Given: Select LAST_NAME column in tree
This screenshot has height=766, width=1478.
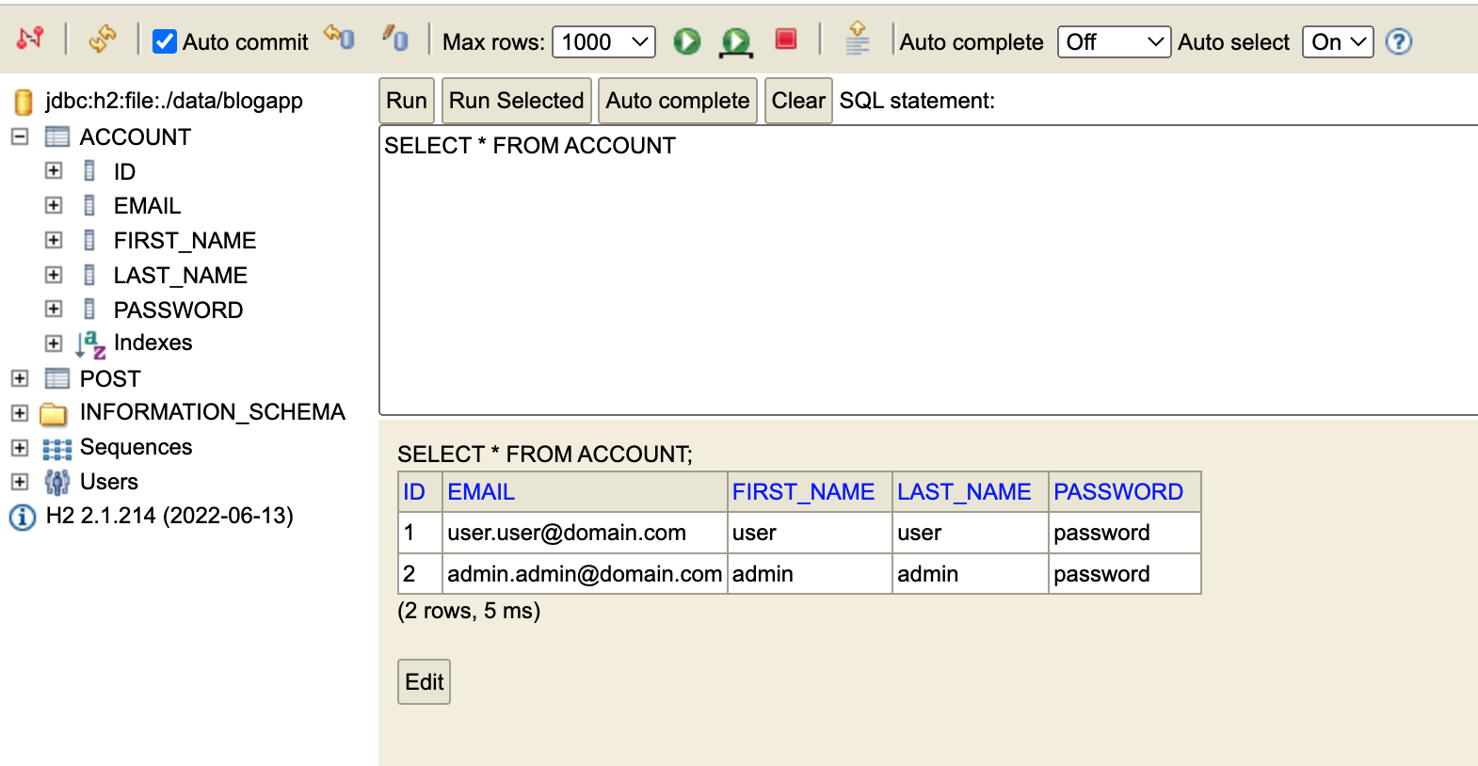Looking at the screenshot, I should (181, 276).
